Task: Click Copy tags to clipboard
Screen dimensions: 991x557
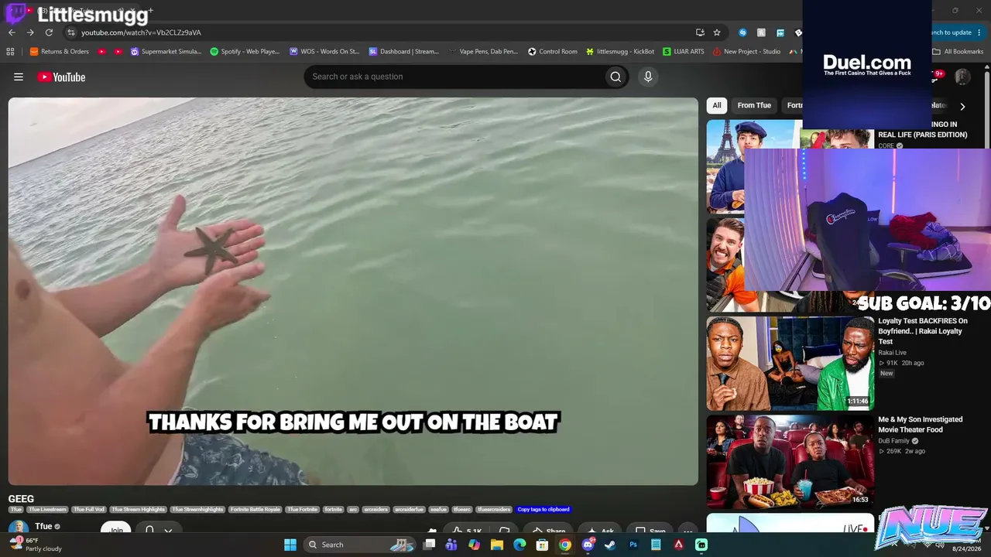Action: coord(544,510)
